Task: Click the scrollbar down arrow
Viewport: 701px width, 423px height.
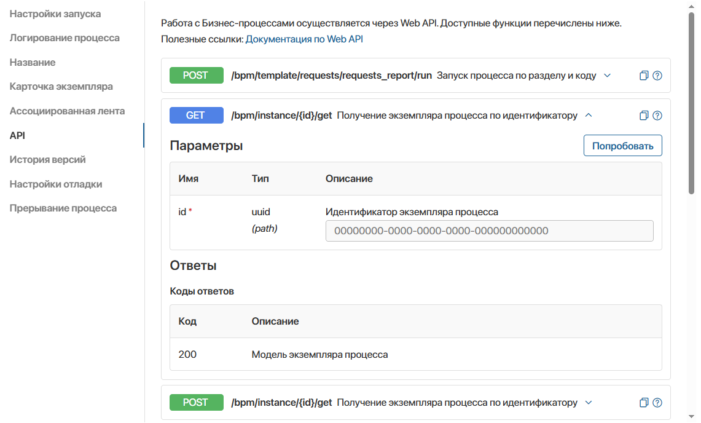Action: click(x=692, y=417)
